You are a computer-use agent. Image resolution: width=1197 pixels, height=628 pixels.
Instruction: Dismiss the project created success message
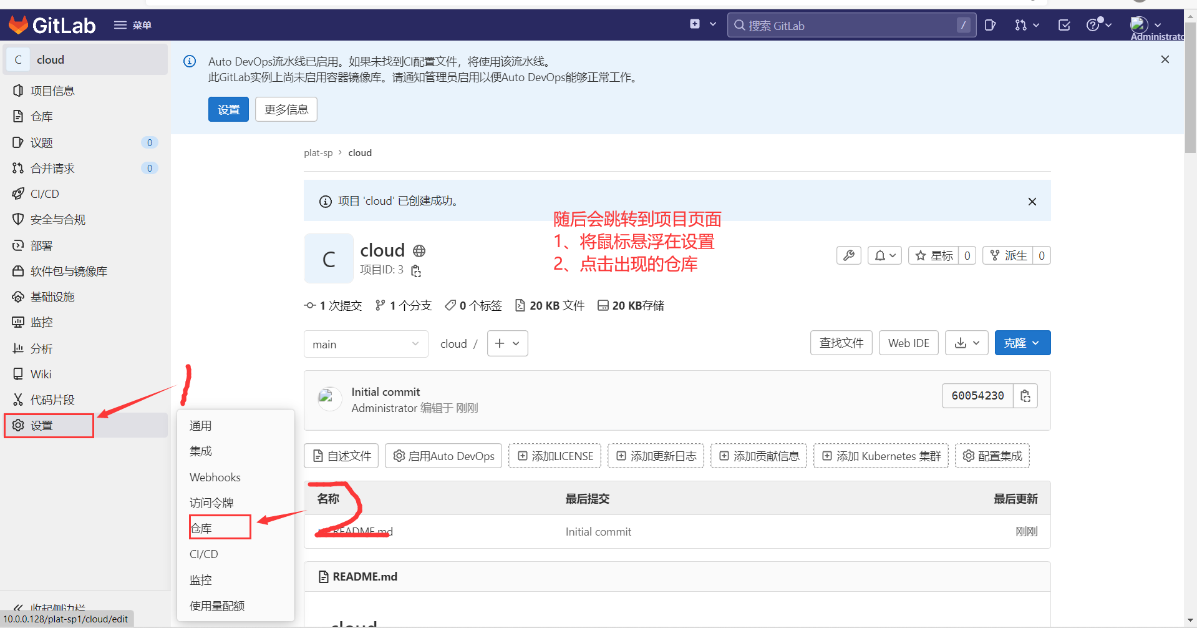[1032, 201]
